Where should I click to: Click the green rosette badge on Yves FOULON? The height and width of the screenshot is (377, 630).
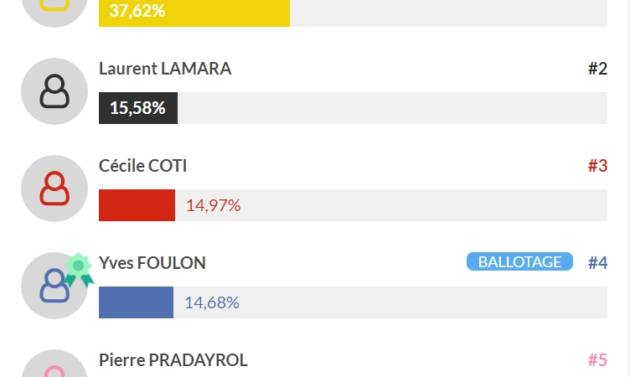79,270
